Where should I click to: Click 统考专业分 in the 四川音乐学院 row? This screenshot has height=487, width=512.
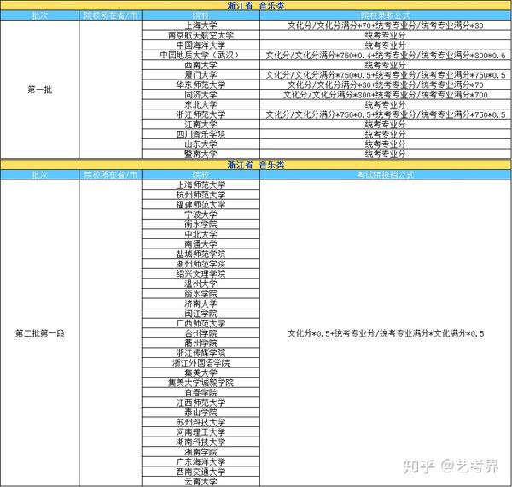(386, 134)
